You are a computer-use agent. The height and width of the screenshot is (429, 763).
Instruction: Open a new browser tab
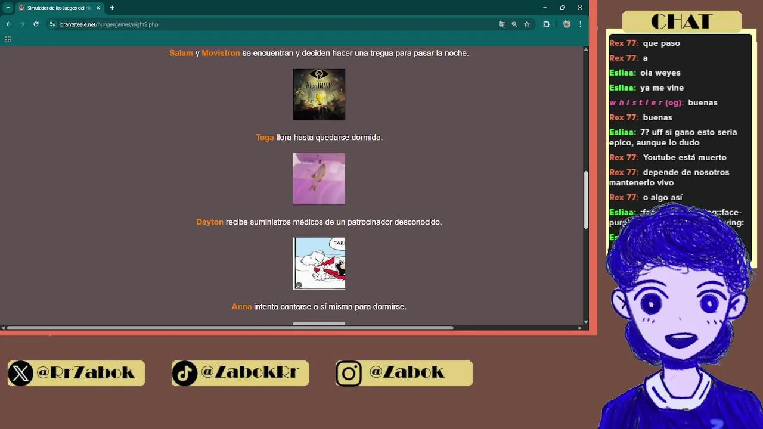(x=112, y=8)
